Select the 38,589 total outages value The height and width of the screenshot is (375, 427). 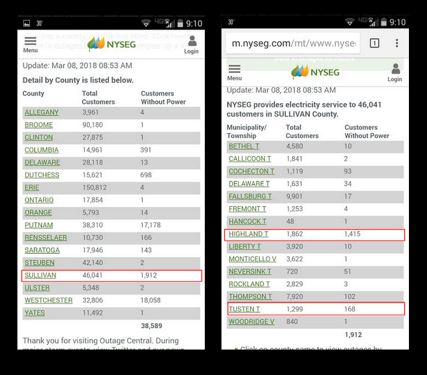[x=151, y=326]
